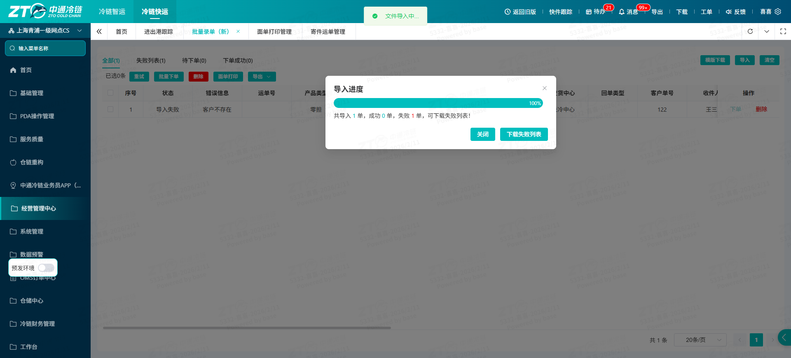The width and height of the screenshot is (791, 358).
Task: Check the select-all header checkbox
Action: click(110, 93)
